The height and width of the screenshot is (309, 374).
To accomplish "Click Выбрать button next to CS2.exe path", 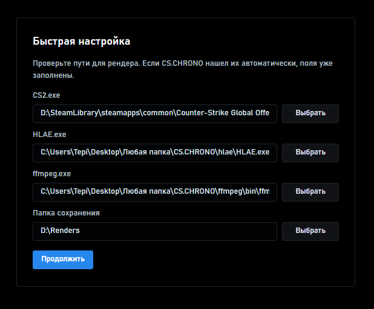I will point(310,113).
